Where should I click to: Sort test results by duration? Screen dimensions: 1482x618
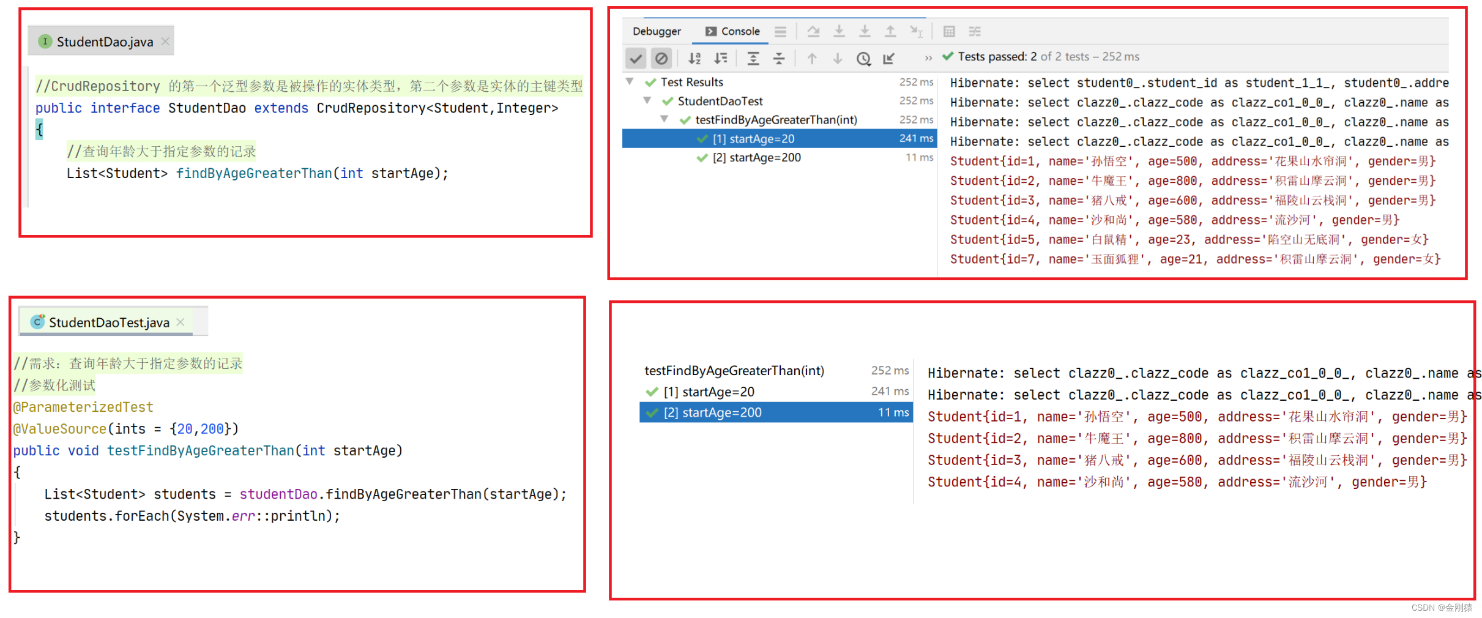pyautogui.click(x=721, y=58)
